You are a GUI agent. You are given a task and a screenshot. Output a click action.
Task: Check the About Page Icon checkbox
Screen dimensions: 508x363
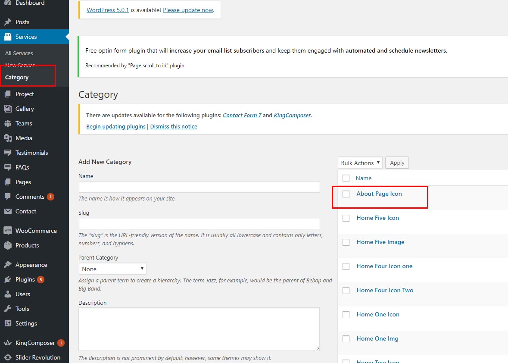(346, 194)
